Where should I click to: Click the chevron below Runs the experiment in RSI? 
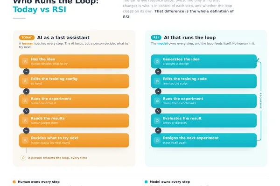click(x=158, y=111)
